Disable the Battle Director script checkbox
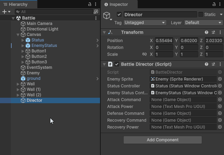Image resolution: width=224 pixels, height=155 pixels. 117,64
